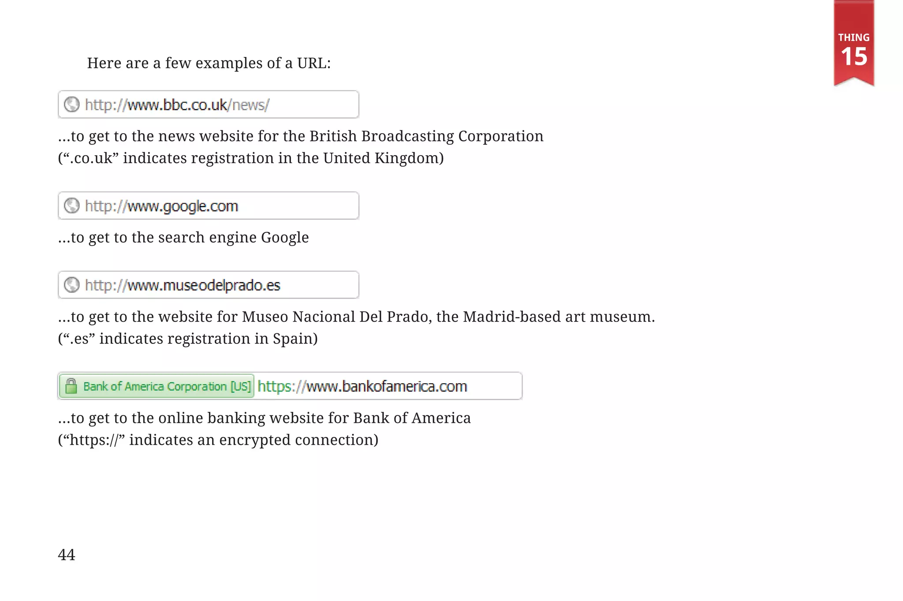Click the line about British Broadcasting Corporation
The height and width of the screenshot is (601, 903).
[x=301, y=136]
